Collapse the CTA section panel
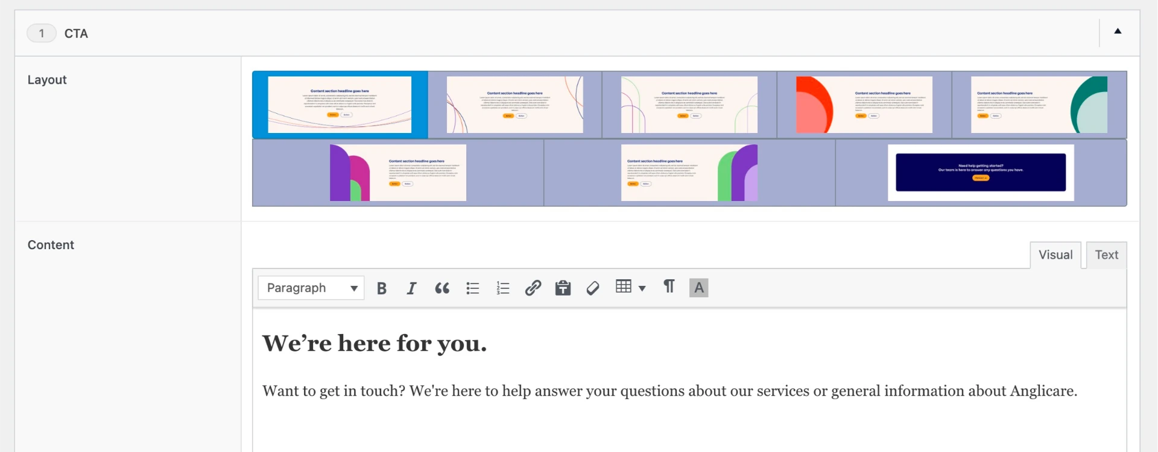This screenshot has height=452, width=1158. (1118, 31)
